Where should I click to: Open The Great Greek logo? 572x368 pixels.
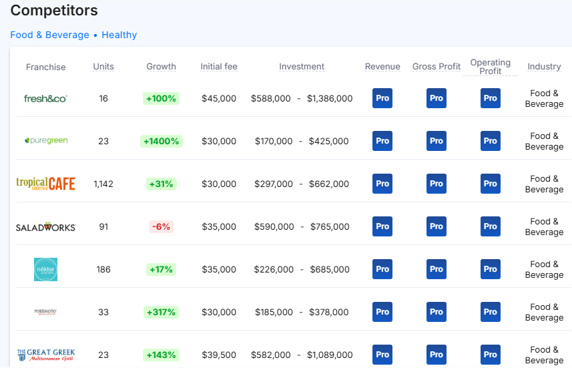coord(46,355)
